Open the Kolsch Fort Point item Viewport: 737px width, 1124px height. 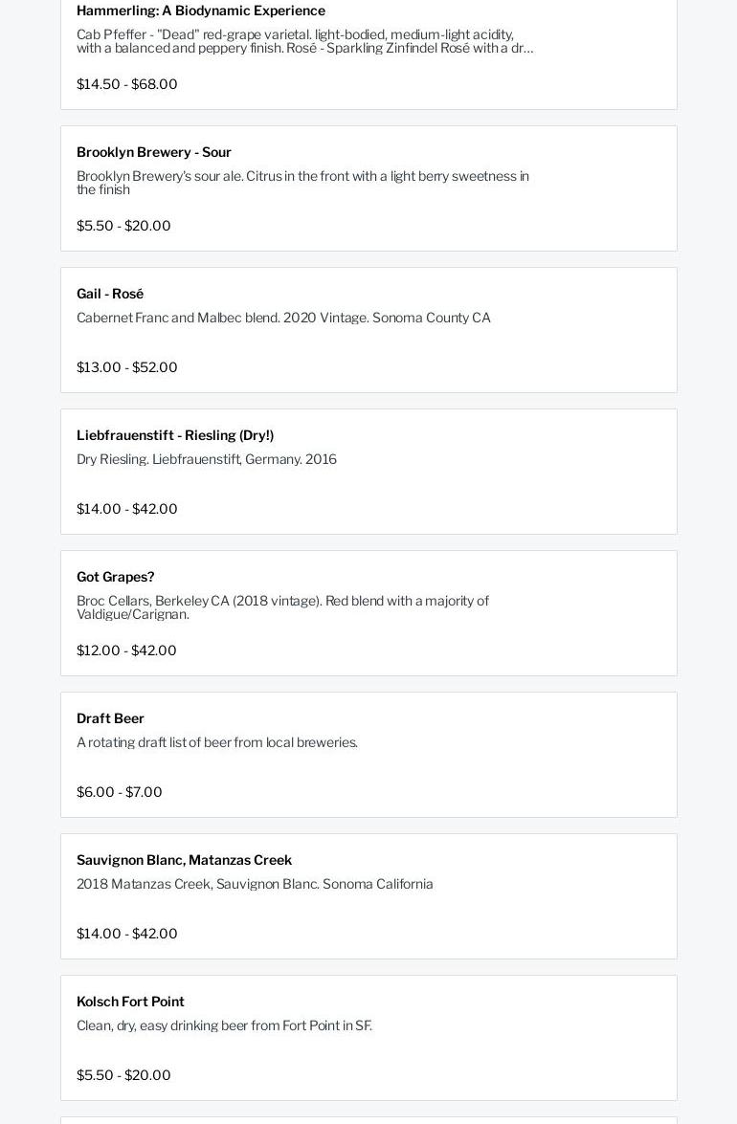[x=130, y=1002]
